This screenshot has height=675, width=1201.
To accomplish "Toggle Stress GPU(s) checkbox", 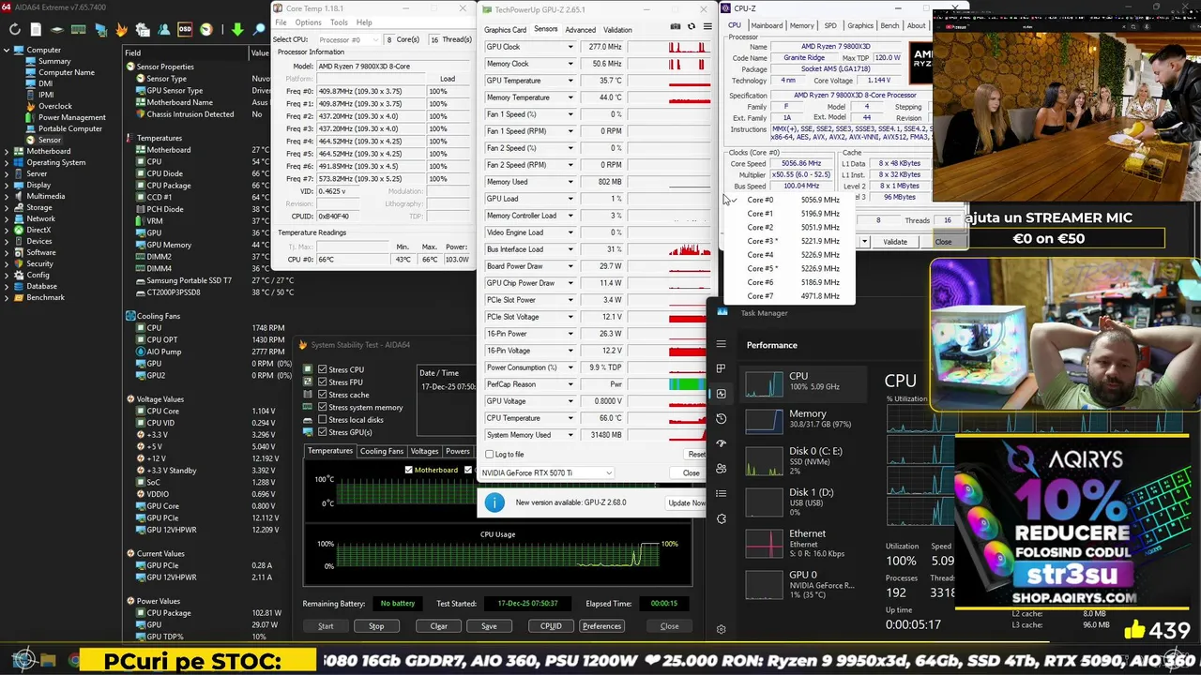I will [322, 432].
